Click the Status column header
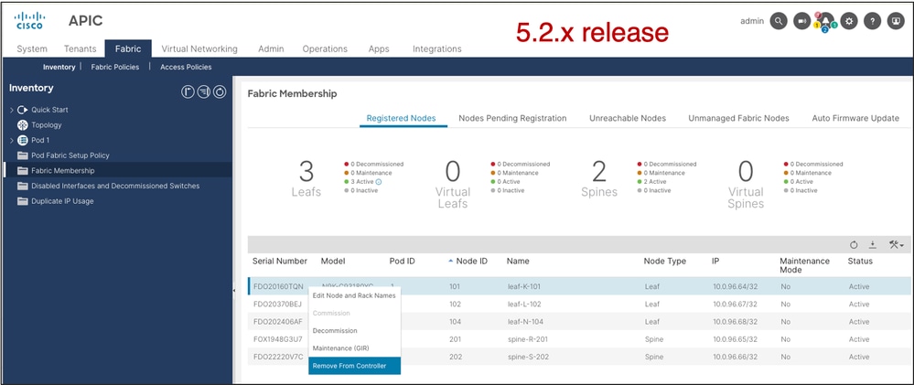 (x=860, y=261)
